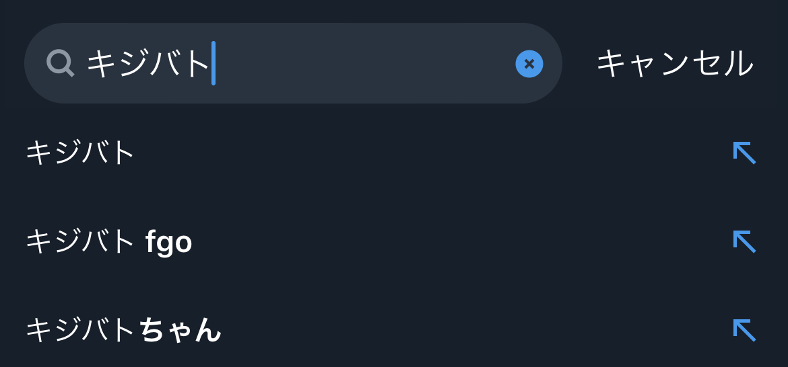The image size is (788, 367).
Task: Clear the search text with the X icon
Action: (x=529, y=64)
